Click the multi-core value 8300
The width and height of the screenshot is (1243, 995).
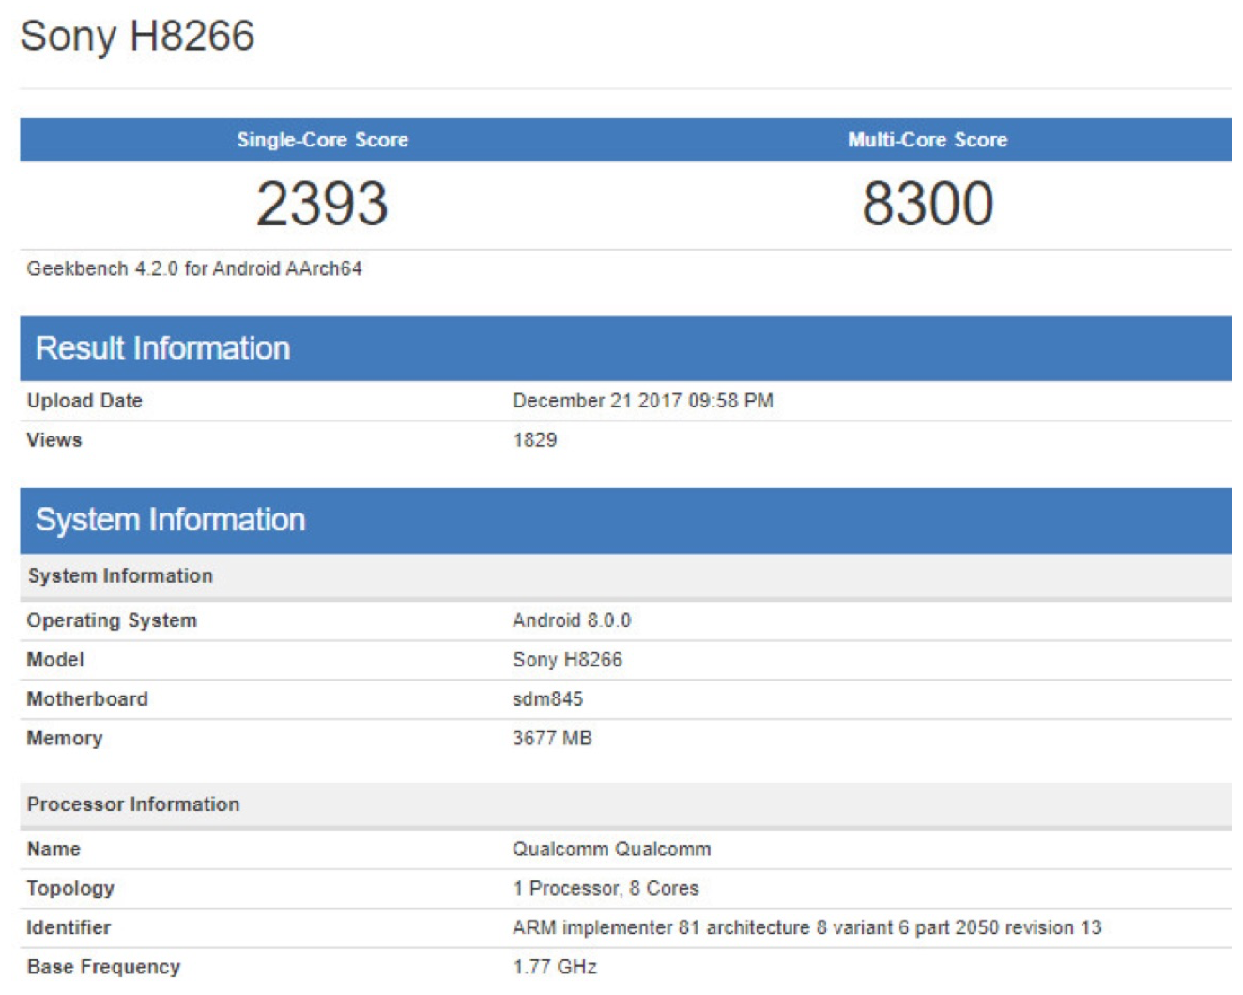tap(928, 204)
